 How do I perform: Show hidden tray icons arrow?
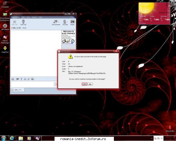[152, 138]
